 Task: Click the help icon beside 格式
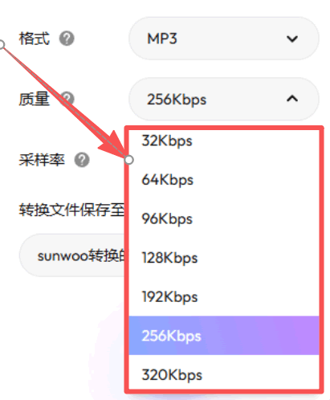67,39
